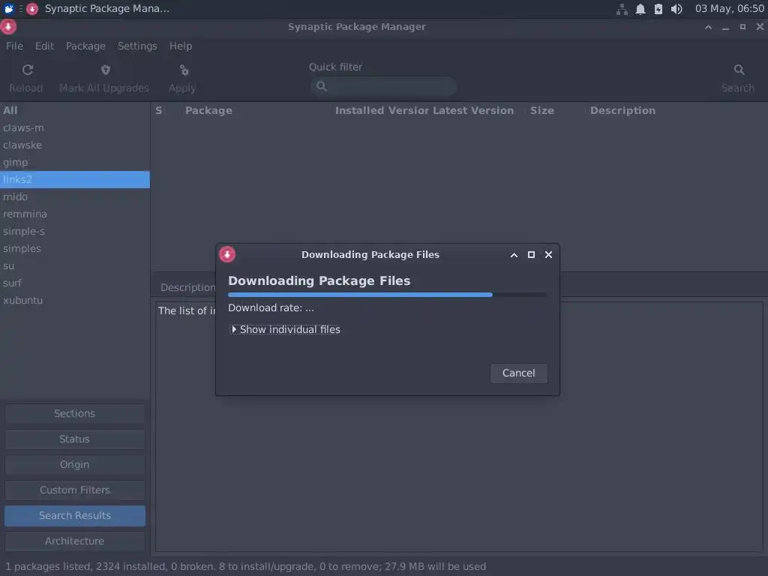Click the volume speaker tray icon
Image resolution: width=768 pixels, height=576 pixels.
pos(676,9)
